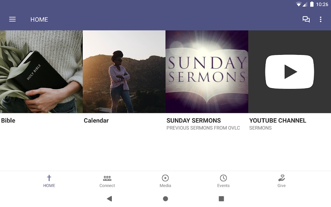The height and width of the screenshot is (207, 331).
Task: Open SUNDAY SERMONS title link
Action: 194,121
